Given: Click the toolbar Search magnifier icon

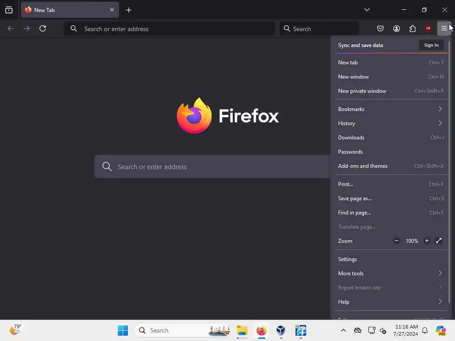Looking at the screenshot, I should pos(287,28).
